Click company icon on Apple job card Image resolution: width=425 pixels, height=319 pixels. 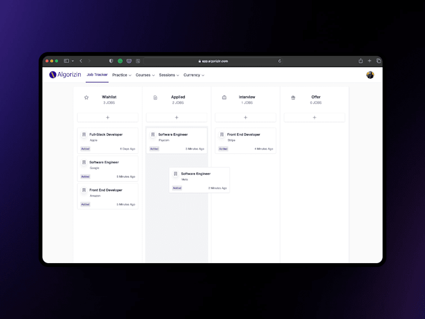pos(84,135)
